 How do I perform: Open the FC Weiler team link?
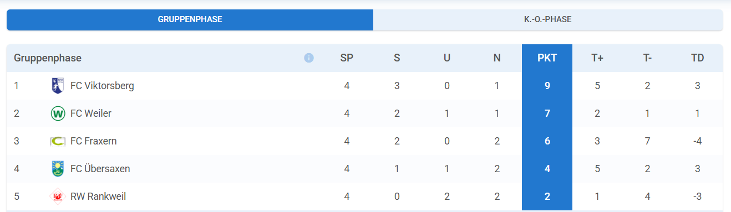(91, 113)
